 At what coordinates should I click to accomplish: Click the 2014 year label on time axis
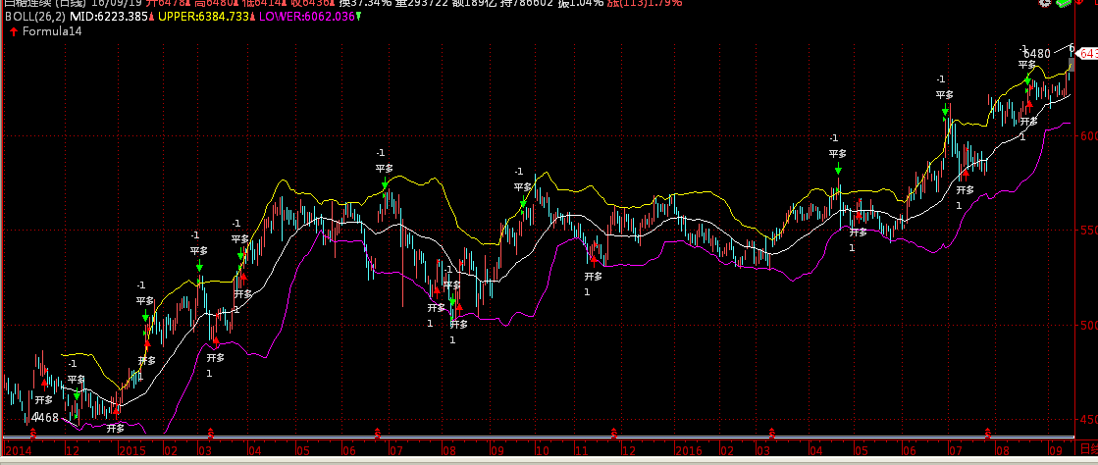pos(19,449)
